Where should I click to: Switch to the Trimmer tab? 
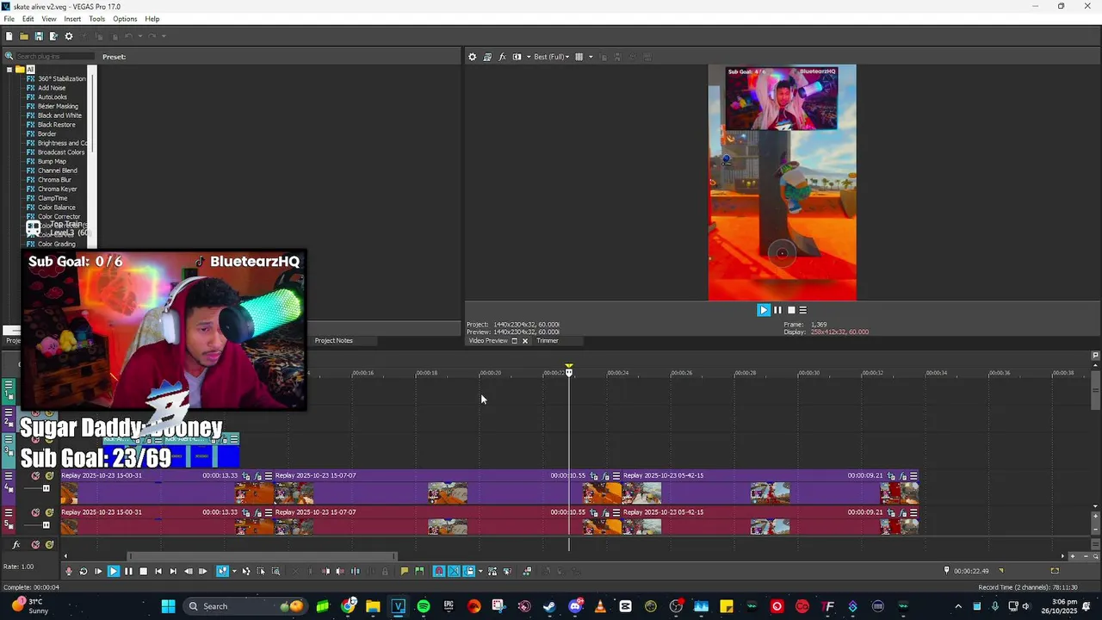pyautogui.click(x=548, y=341)
